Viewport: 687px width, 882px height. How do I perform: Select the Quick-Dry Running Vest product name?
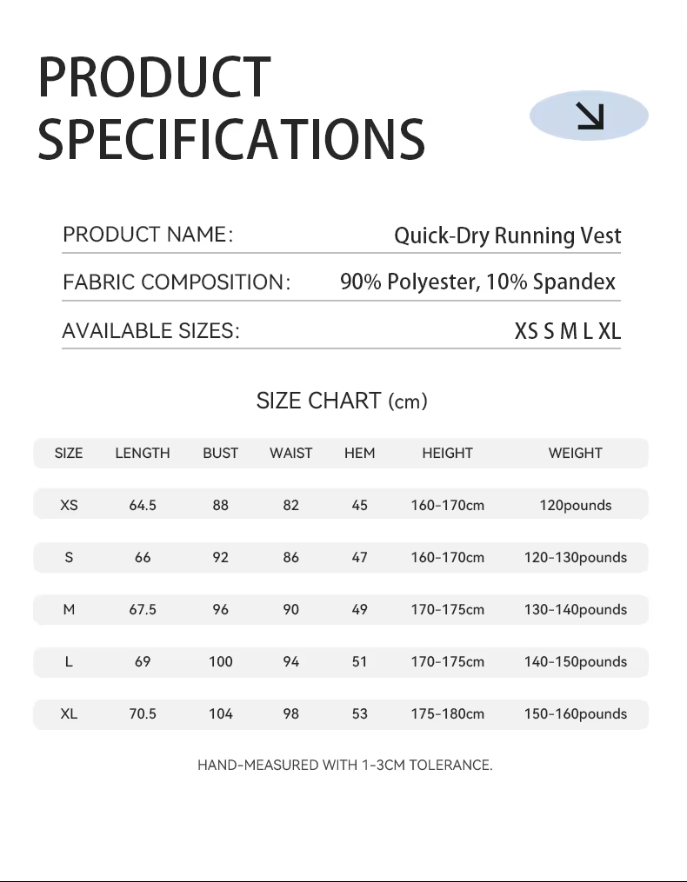pos(508,235)
